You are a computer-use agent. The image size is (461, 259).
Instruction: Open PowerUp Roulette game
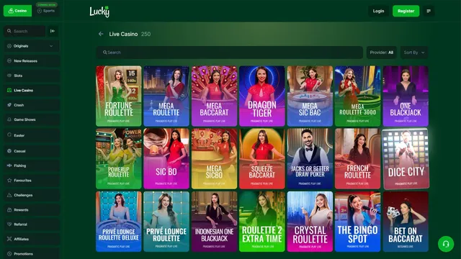(x=118, y=158)
